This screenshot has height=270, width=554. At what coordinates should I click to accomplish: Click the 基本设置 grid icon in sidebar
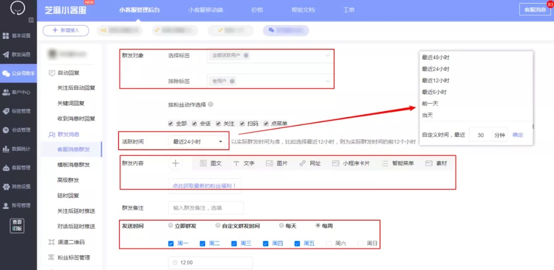[6, 36]
